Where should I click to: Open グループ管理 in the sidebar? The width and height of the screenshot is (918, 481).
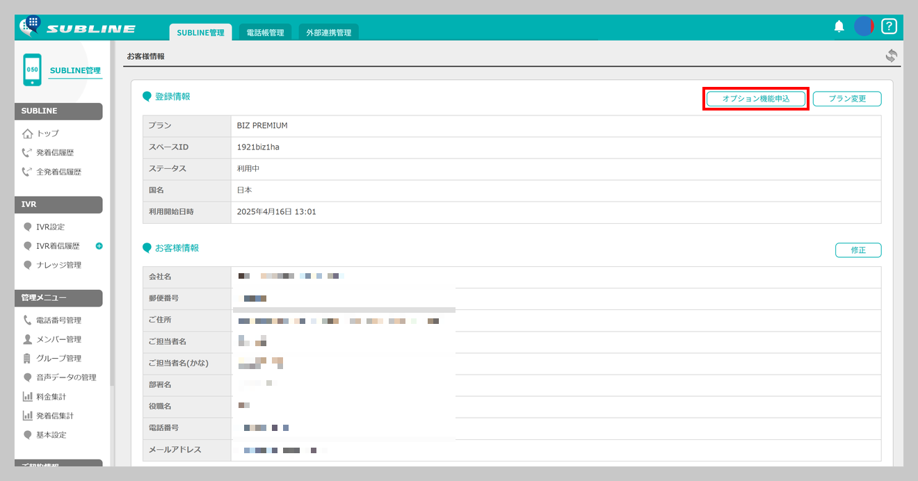coord(59,359)
